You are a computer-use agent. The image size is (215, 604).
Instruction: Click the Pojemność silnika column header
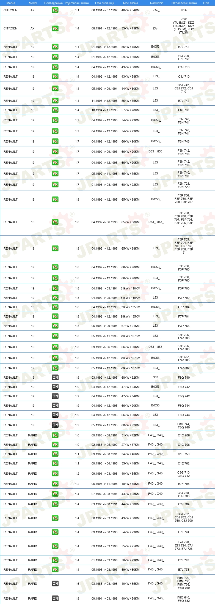tap(77, 3)
